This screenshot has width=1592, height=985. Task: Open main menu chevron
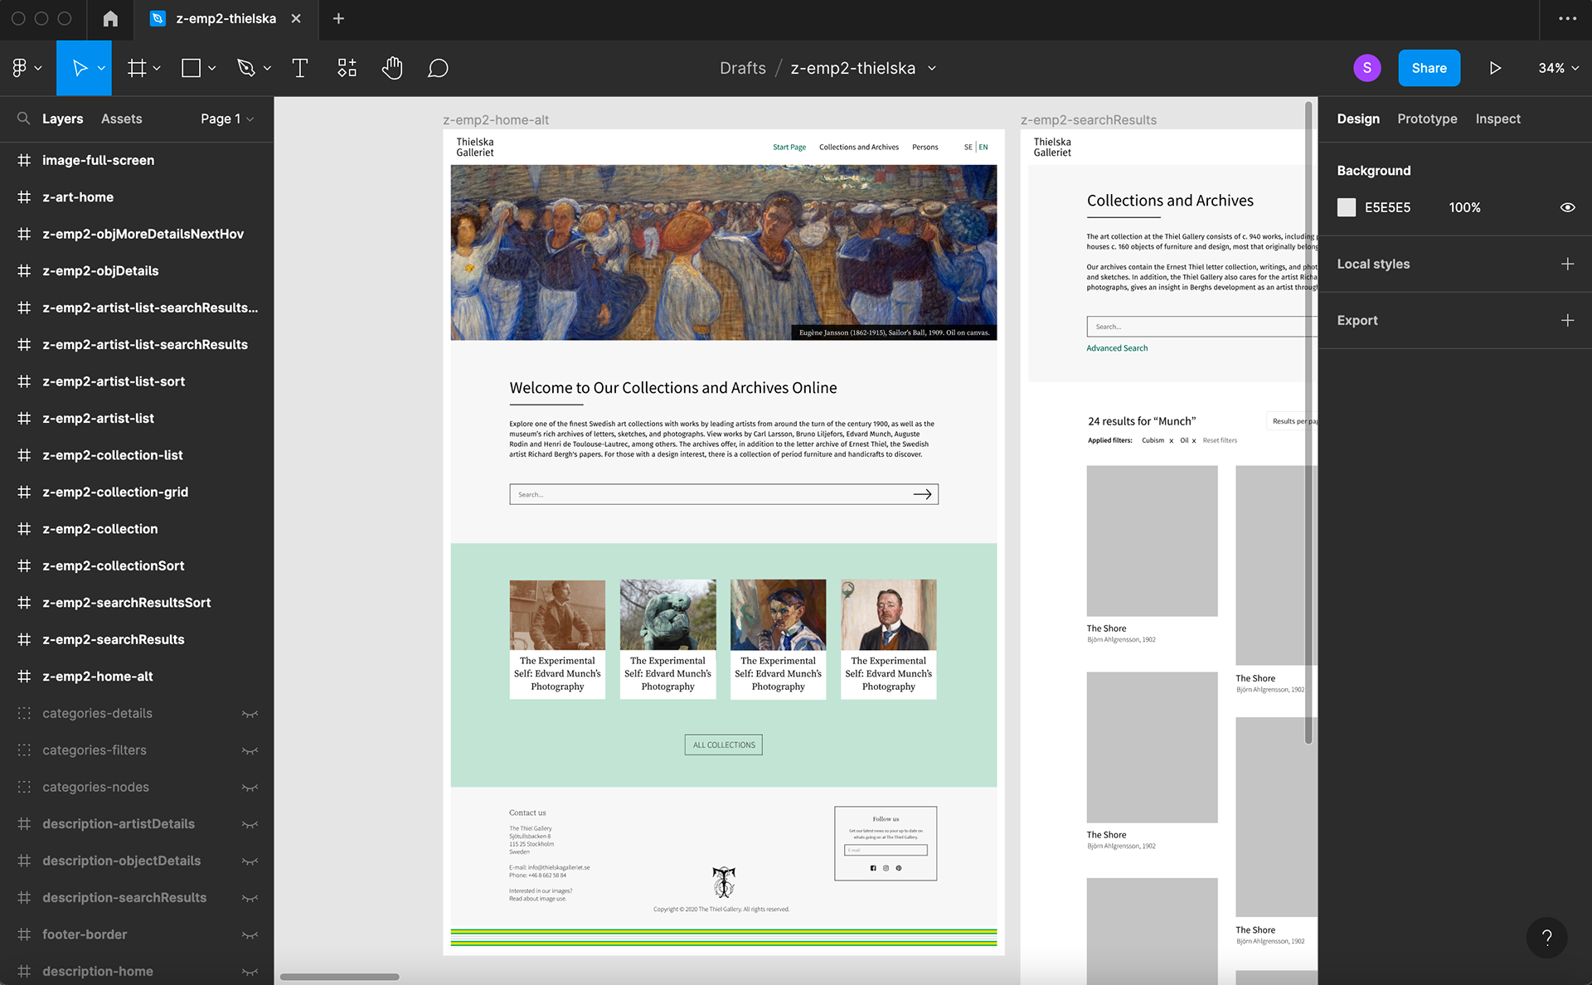pyautogui.click(x=38, y=68)
